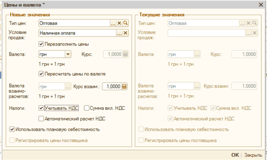Click ellipsis of current Валюта взаиморасчетов field
This screenshot has height=160, width=267.
(x=197, y=86)
